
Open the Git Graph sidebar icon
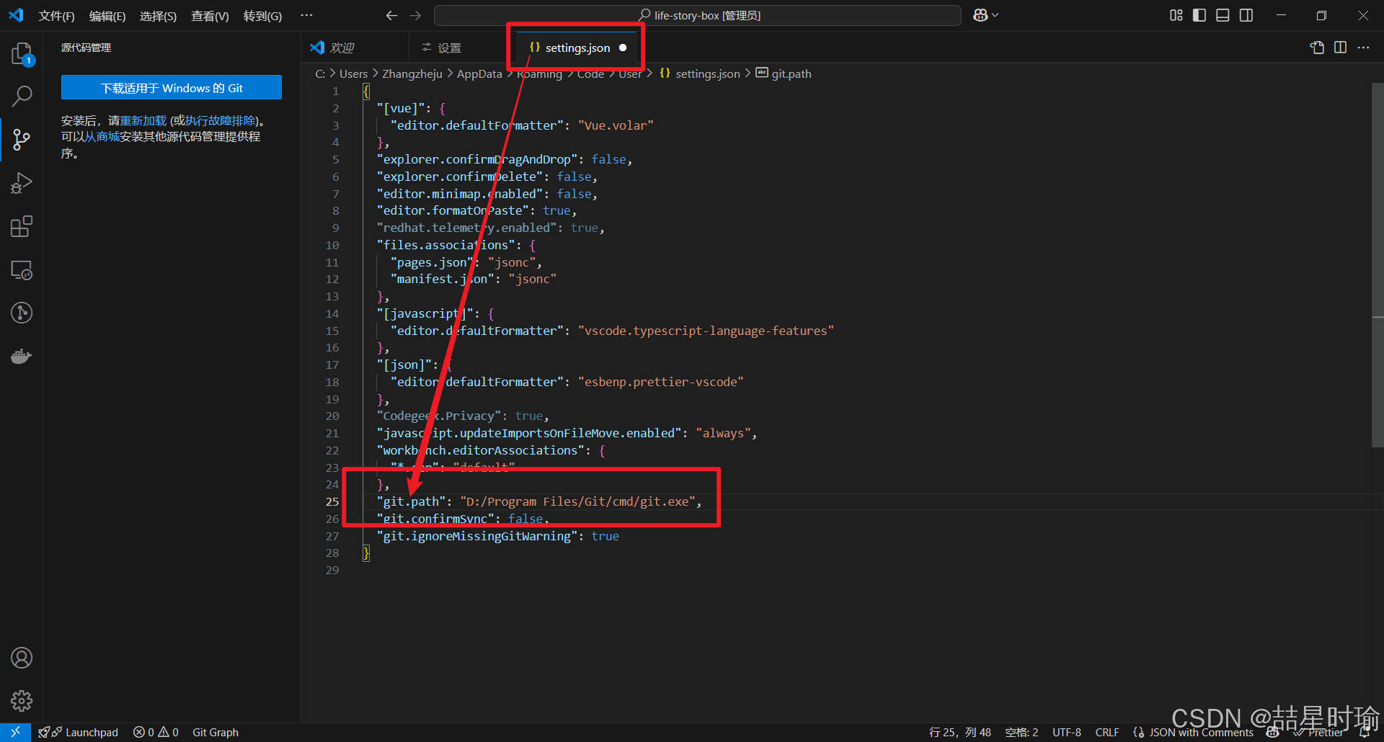(x=22, y=313)
